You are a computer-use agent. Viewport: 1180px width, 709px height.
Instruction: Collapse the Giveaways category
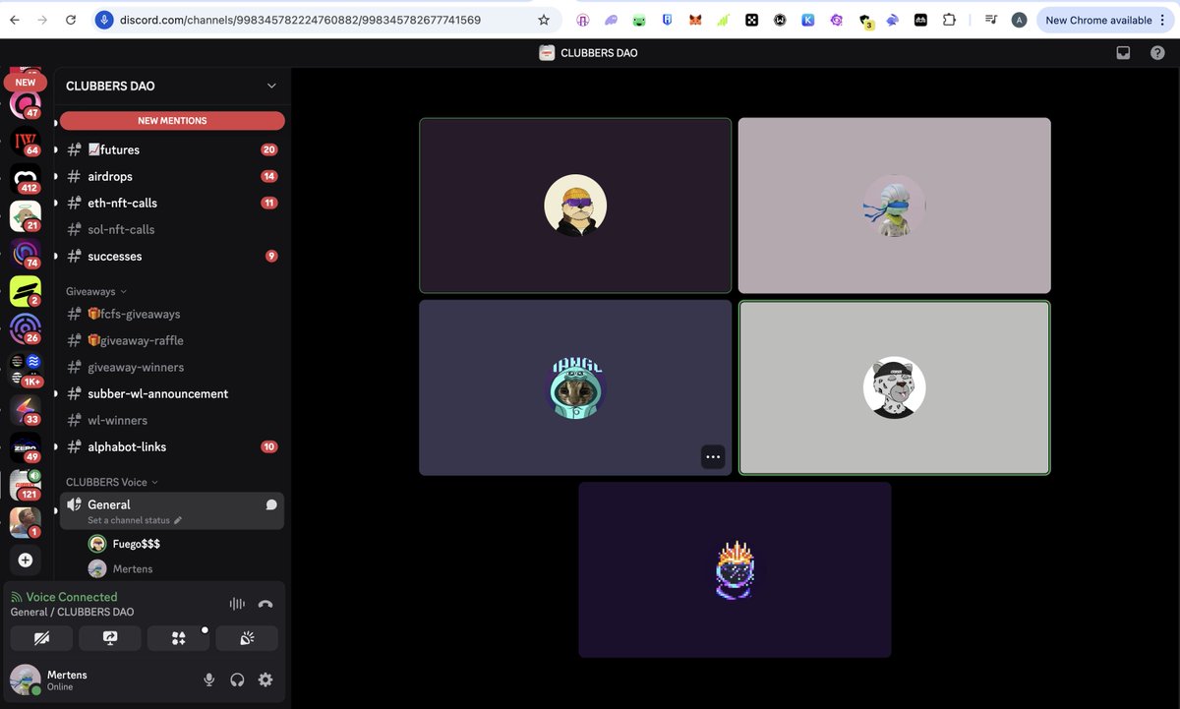point(93,290)
